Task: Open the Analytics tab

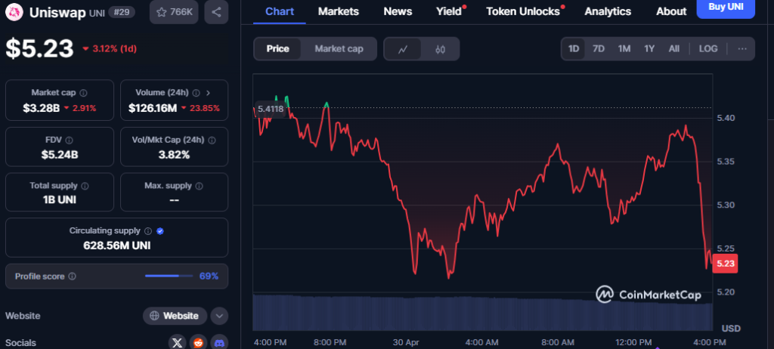Action: point(608,11)
